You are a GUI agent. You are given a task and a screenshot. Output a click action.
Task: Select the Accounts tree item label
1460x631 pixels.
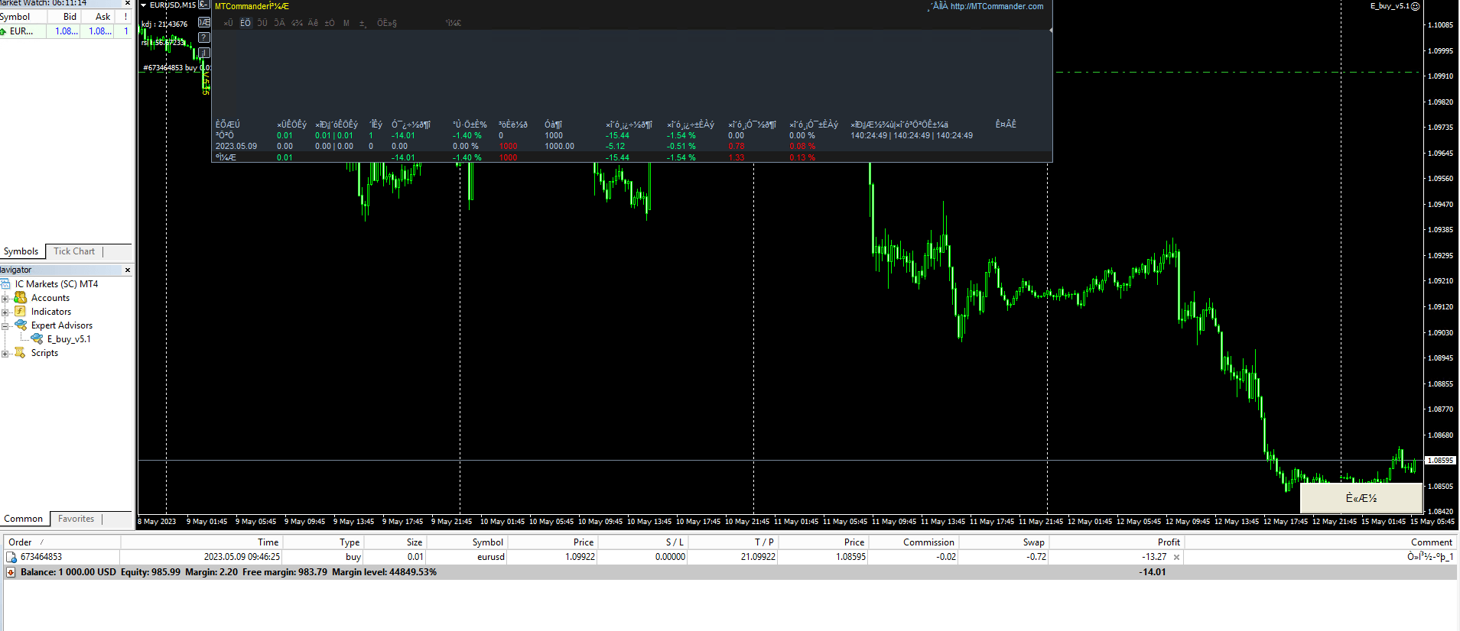(x=50, y=298)
